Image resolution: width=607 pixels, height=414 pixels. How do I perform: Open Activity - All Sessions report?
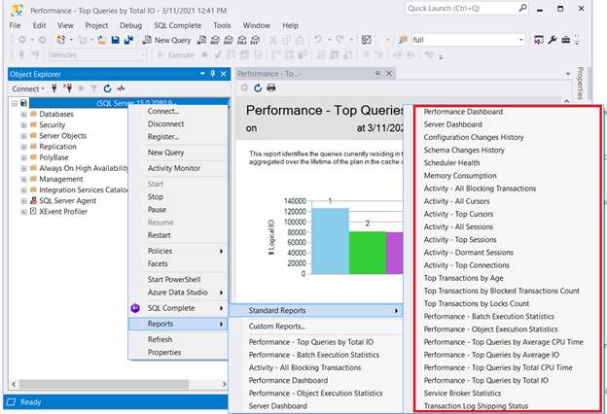[x=458, y=226]
